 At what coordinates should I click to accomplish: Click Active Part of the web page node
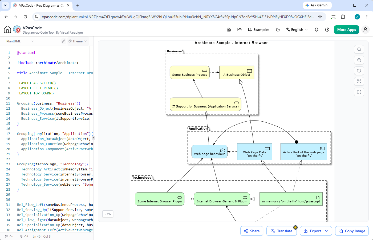point(304,152)
